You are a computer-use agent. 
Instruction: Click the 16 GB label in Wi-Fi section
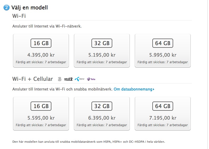tap(41, 43)
